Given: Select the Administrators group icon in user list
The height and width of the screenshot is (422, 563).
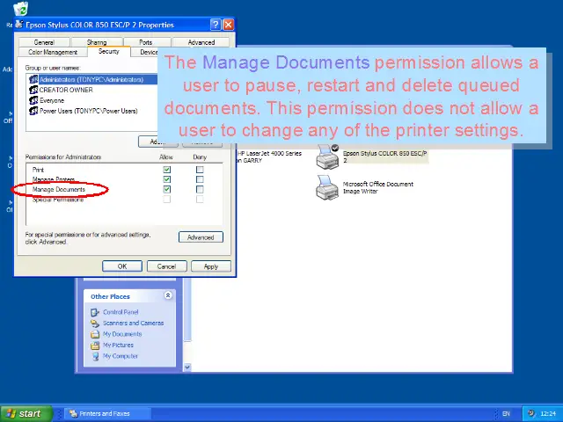Looking at the screenshot, I should coord(33,79).
